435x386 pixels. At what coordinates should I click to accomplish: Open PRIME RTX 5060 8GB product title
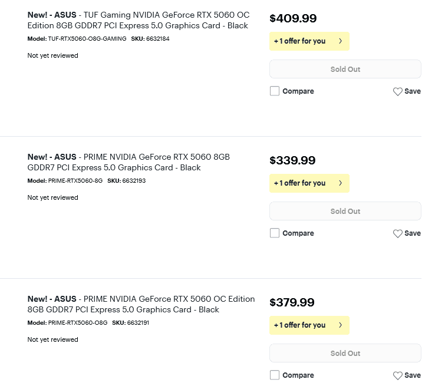pyautogui.click(x=128, y=162)
